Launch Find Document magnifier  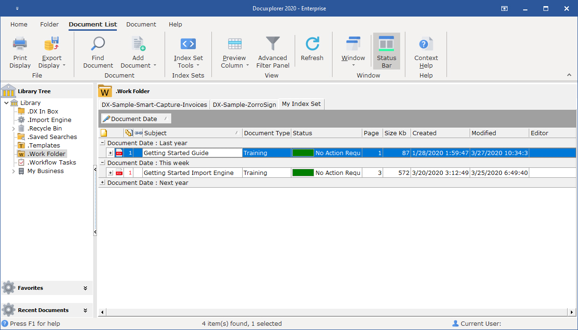point(98,44)
